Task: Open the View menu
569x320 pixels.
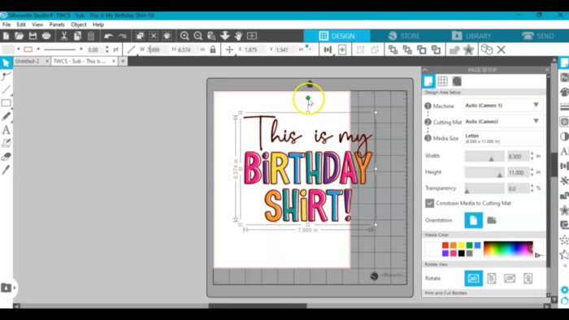Action: [x=37, y=24]
